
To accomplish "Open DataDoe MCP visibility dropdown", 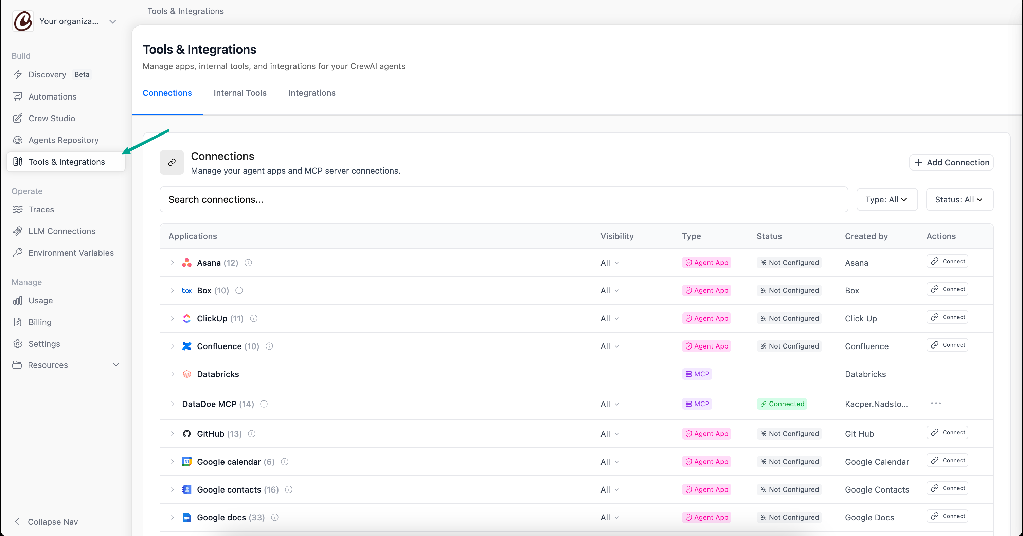I will tap(610, 404).
